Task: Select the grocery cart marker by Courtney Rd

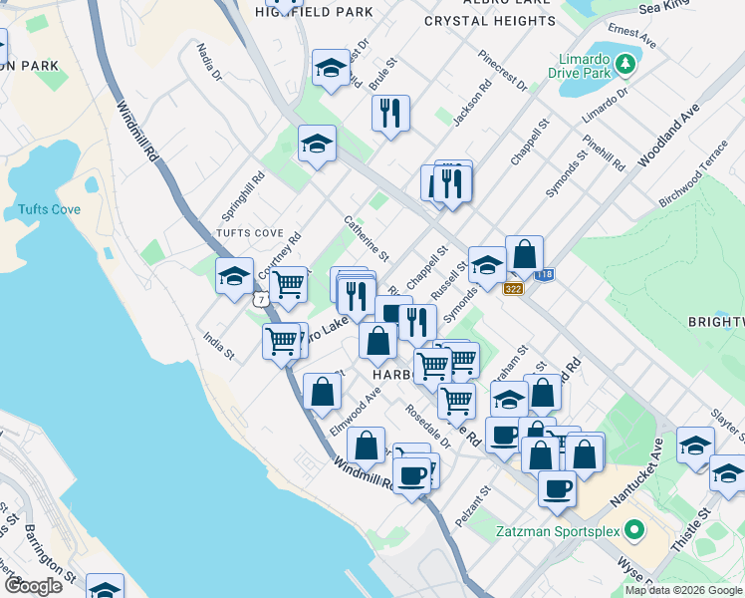Action: coord(288,287)
